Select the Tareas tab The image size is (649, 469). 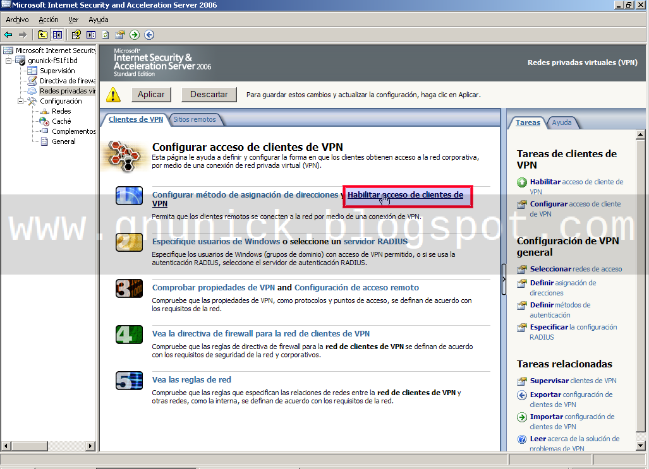pos(528,122)
